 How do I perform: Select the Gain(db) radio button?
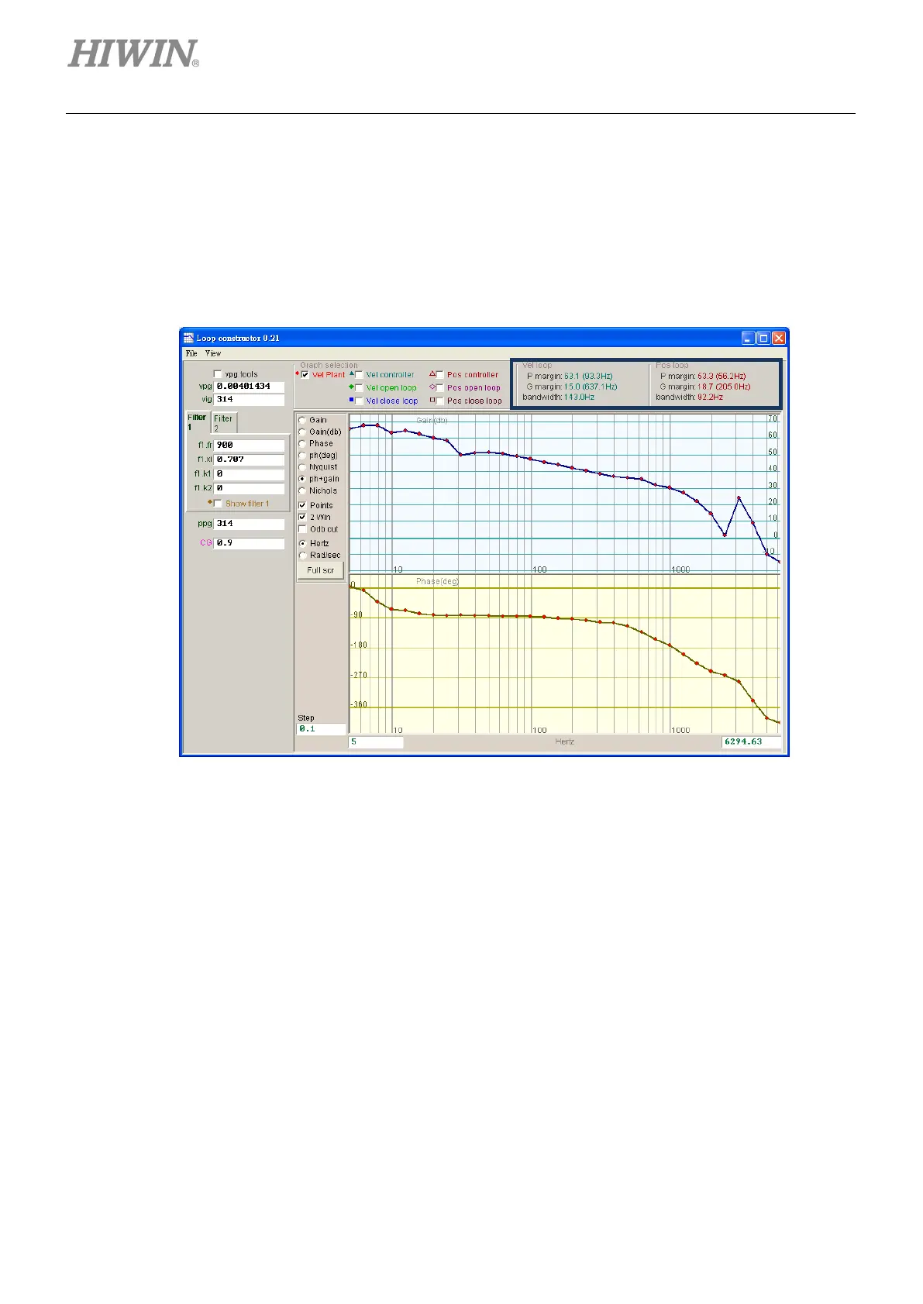(302, 432)
